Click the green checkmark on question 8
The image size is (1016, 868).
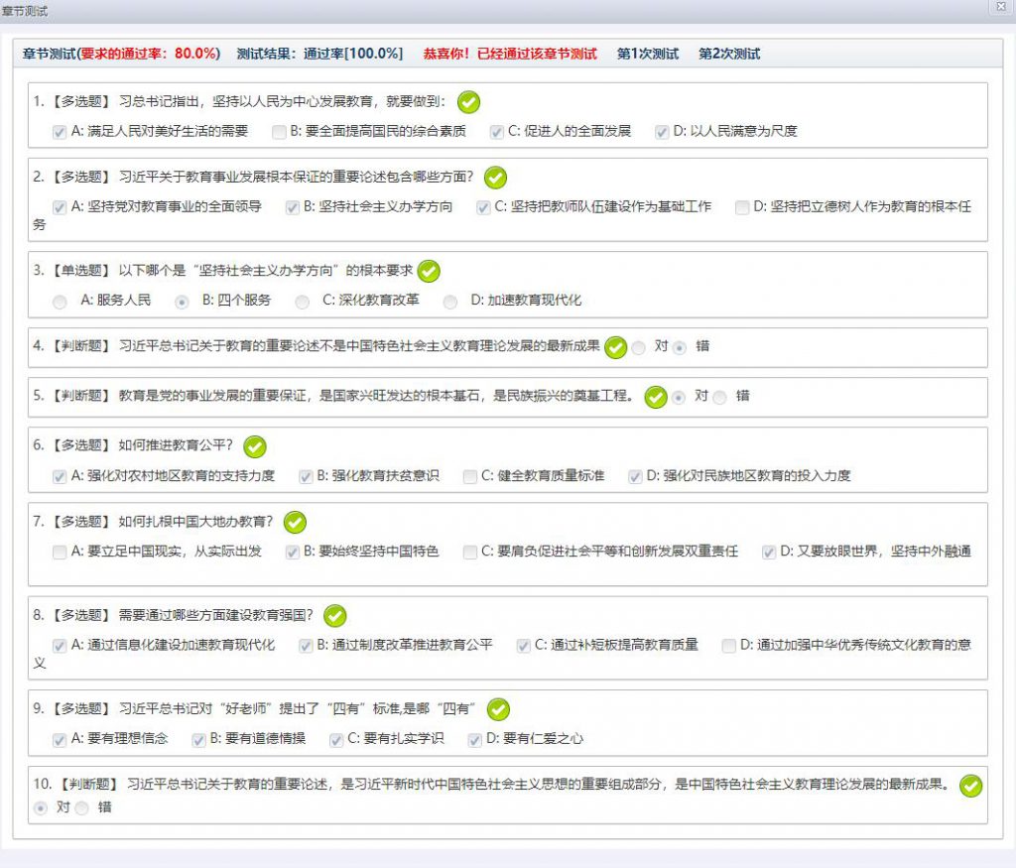pyautogui.click(x=335, y=616)
